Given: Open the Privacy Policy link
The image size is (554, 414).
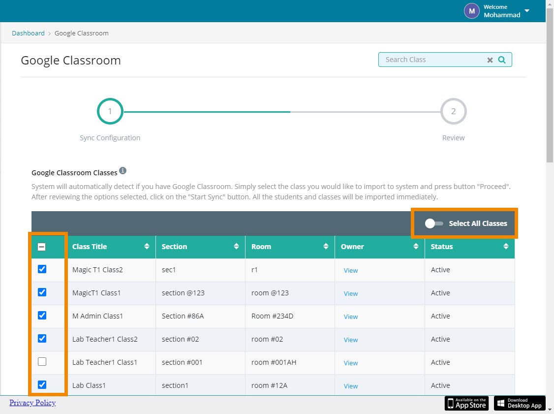Looking at the screenshot, I should [32, 403].
